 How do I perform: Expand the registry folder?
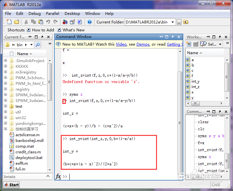[x=6, y=89]
